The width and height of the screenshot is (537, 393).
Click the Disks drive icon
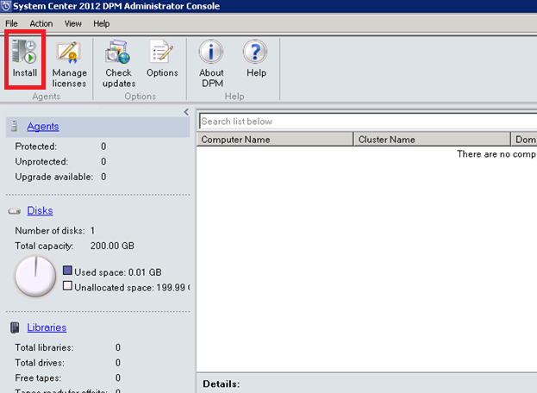(15, 211)
